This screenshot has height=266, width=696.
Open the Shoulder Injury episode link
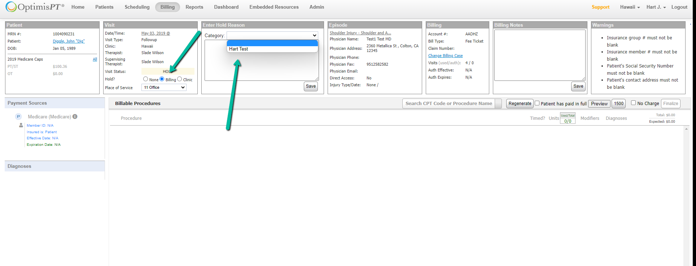pyautogui.click(x=360, y=33)
